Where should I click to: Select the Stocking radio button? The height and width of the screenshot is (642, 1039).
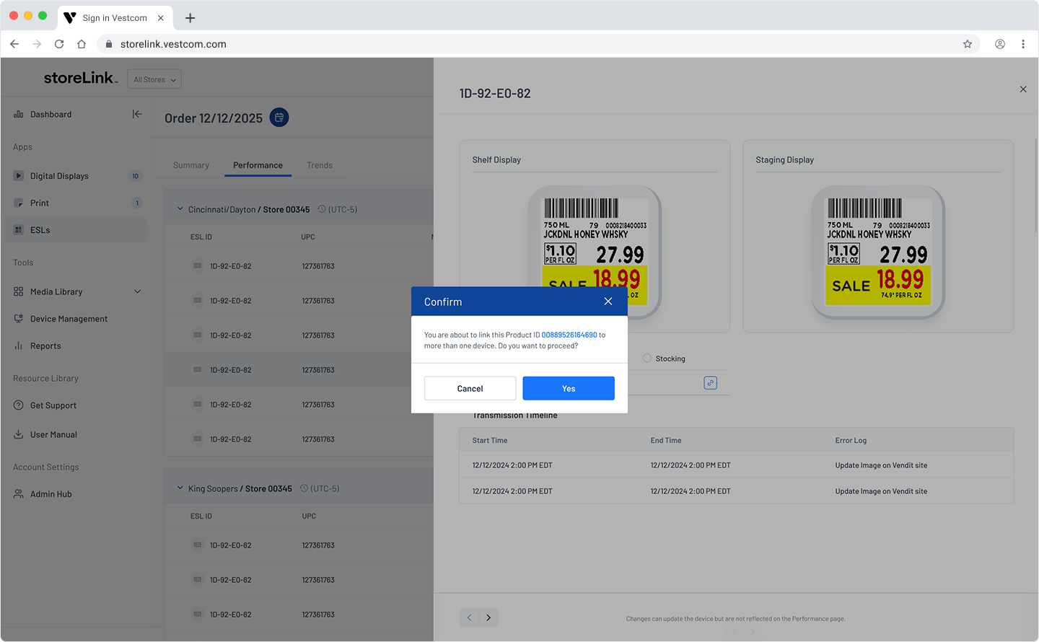[647, 359]
